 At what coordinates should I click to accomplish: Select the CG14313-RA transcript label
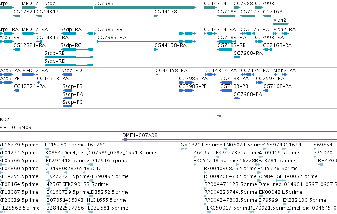[52, 37]
